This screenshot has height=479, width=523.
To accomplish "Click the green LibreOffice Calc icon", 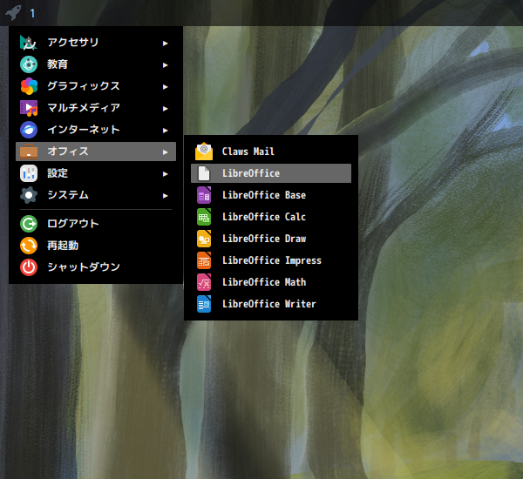I will 204,217.
